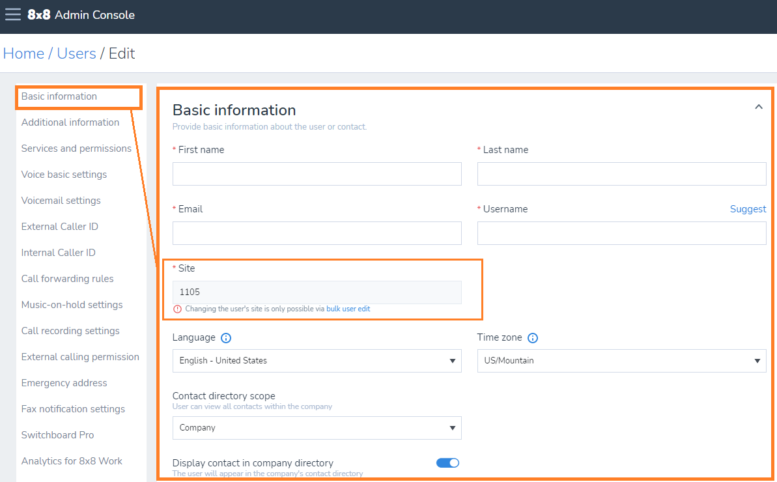Select Voice basic settings in sidebar
777x482 pixels.
(x=64, y=175)
